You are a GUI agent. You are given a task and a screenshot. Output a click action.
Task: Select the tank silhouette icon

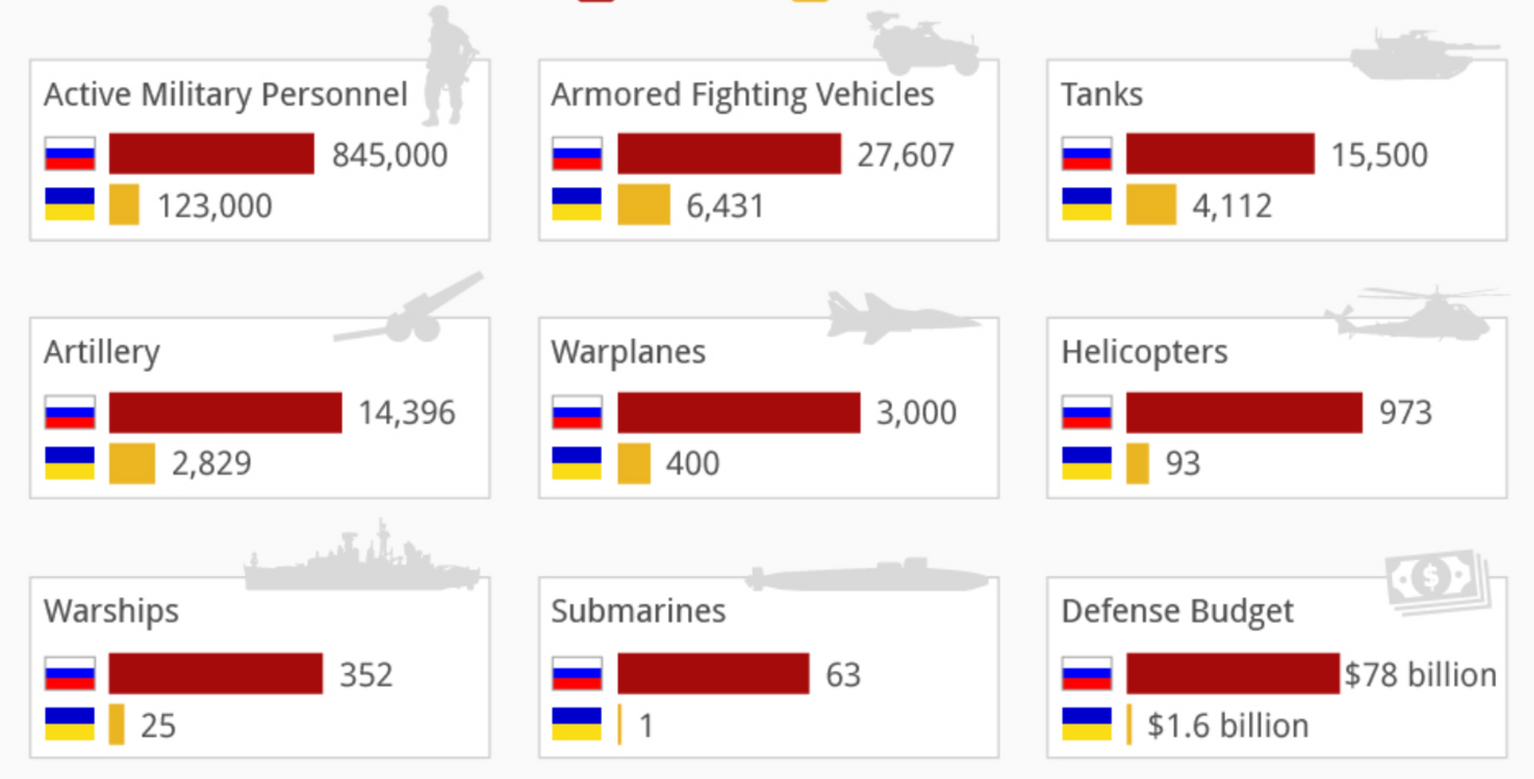1420,55
